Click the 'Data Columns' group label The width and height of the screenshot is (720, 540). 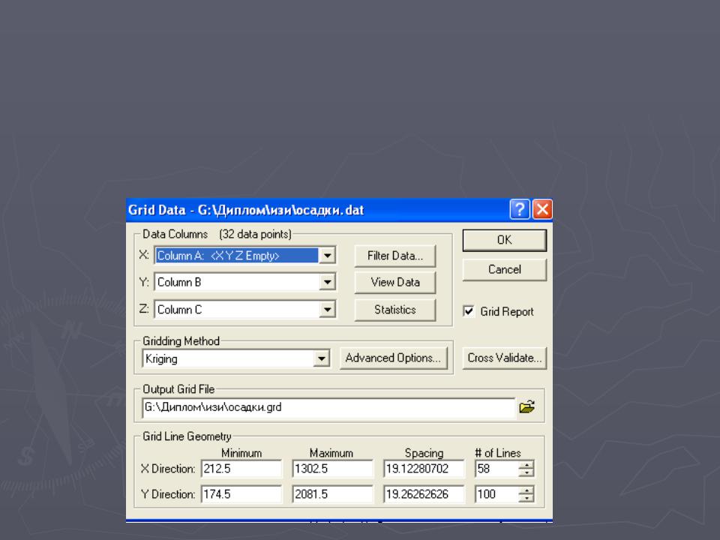click(175, 234)
